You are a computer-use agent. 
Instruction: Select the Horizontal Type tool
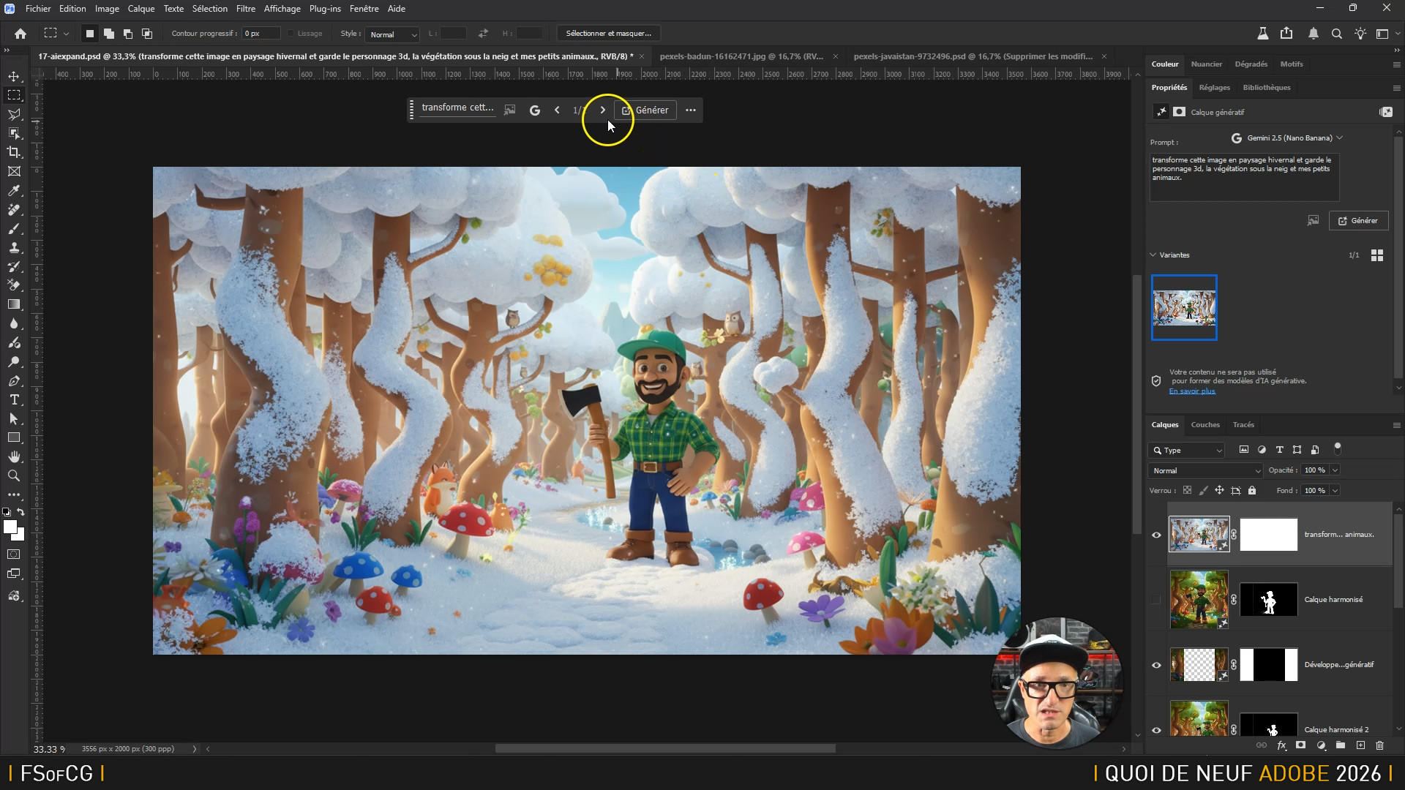tap(14, 399)
